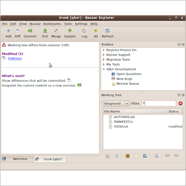Viewport: 186px width, 186px height.
Task: Open the TODO.txt link under Modified
Action: tap(15, 59)
